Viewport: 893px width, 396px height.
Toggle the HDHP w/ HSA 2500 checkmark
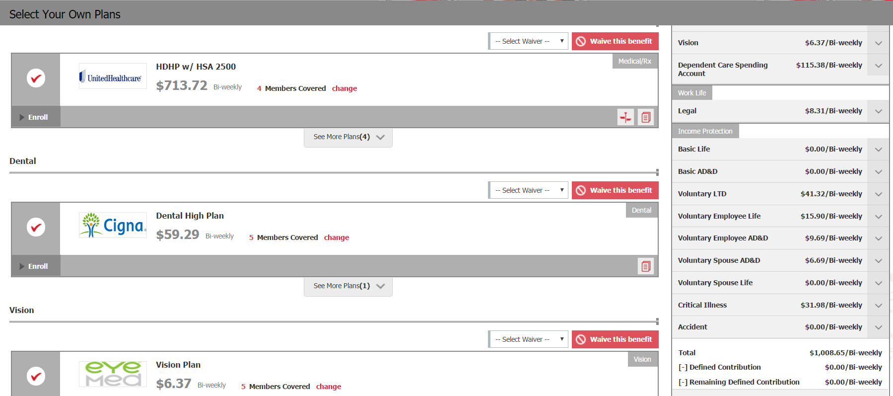pyautogui.click(x=36, y=78)
